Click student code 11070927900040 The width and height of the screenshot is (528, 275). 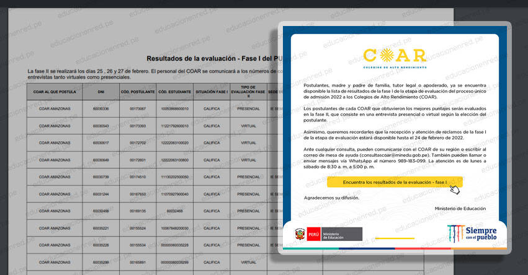pos(175,194)
